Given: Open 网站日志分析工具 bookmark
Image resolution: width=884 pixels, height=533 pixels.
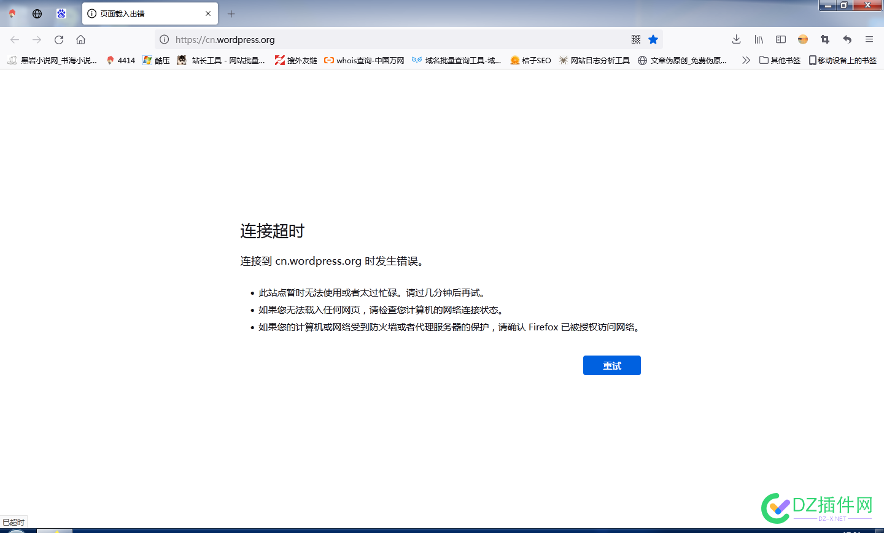Looking at the screenshot, I should [594, 60].
